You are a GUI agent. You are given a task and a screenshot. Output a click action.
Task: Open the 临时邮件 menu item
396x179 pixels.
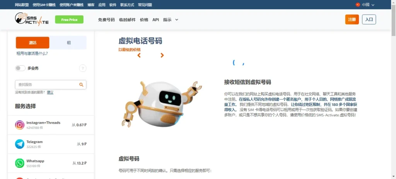[x=127, y=20]
